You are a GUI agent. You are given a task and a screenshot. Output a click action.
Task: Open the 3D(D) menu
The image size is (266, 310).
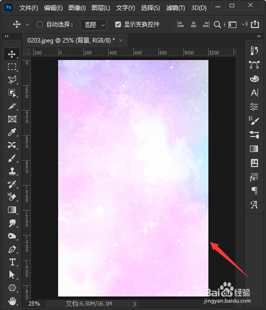click(199, 8)
